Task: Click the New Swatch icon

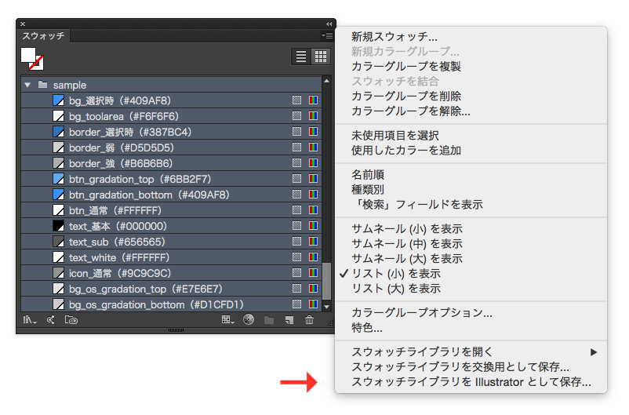Action: click(289, 320)
